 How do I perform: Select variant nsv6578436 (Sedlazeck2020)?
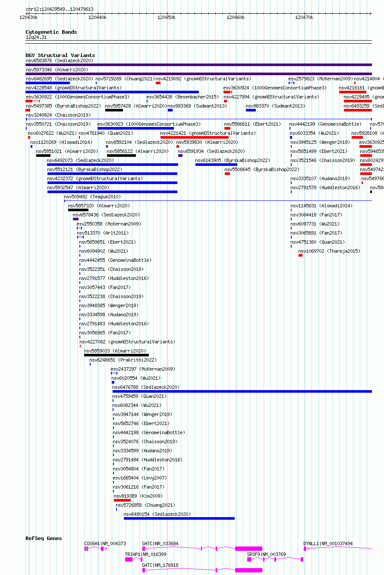[x=106, y=215]
